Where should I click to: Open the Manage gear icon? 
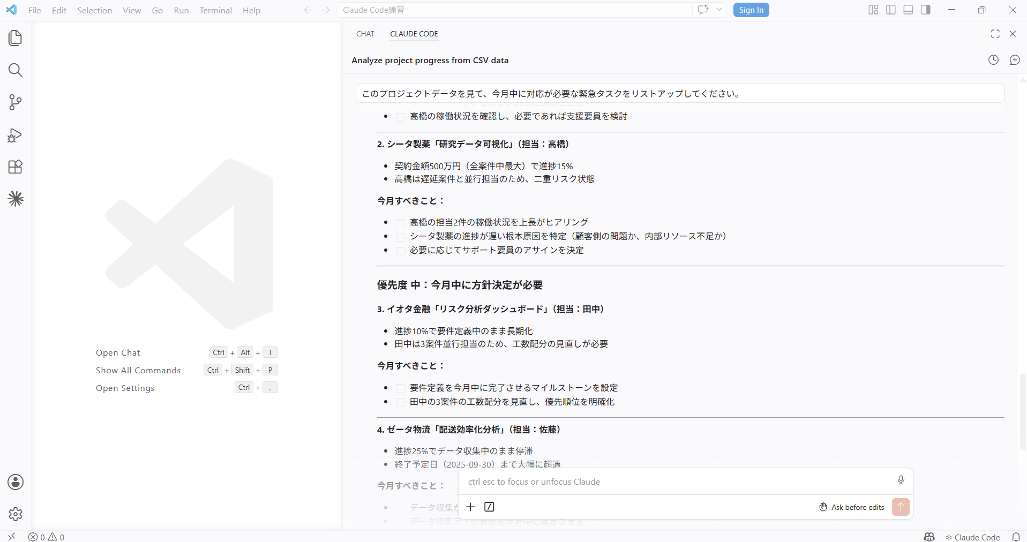click(x=16, y=514)
